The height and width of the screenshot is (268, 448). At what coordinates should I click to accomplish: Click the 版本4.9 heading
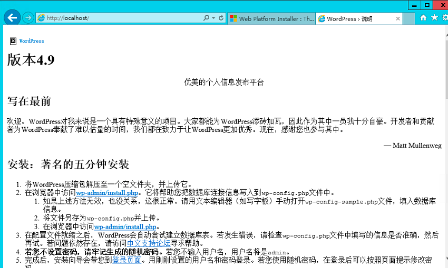click(31, 60)
